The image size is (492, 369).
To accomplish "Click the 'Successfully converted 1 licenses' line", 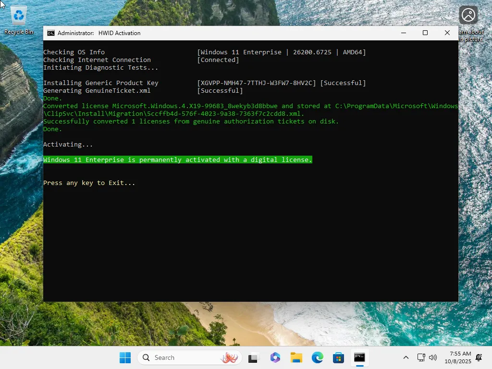I will (x=191, y=122).
